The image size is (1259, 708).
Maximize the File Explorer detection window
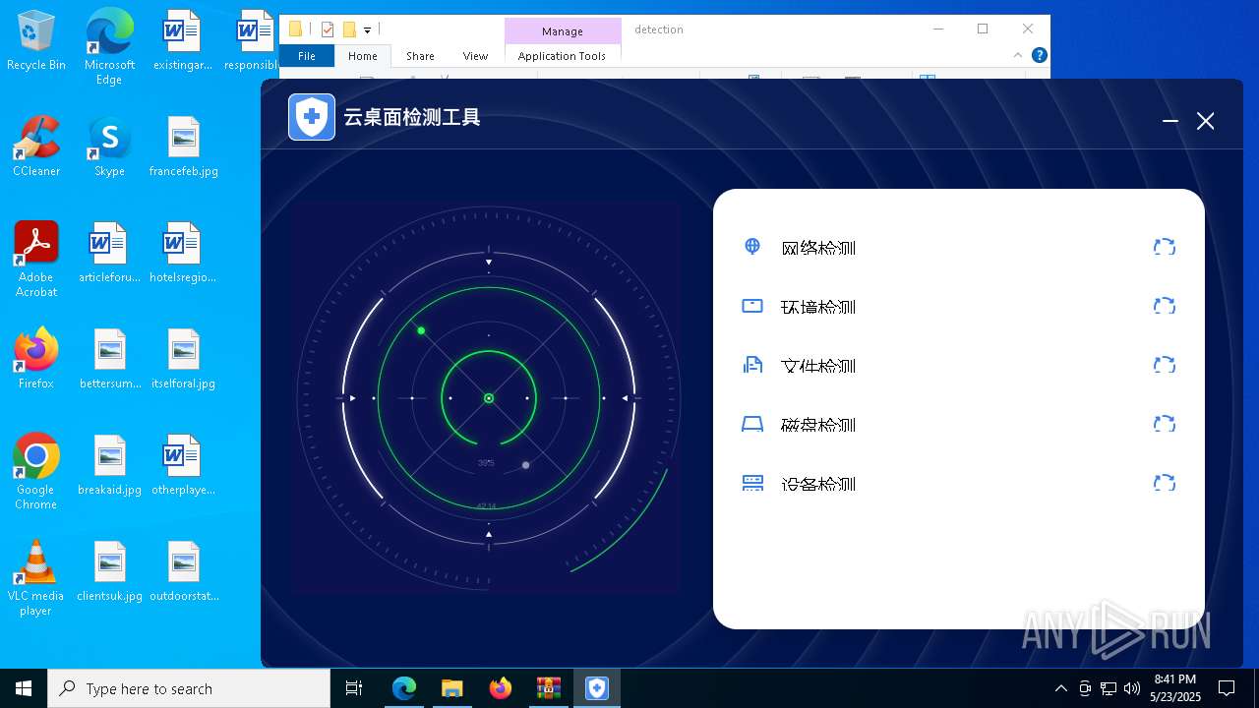coord(983,29)
